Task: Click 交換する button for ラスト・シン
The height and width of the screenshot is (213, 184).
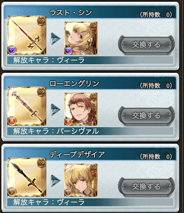Action: (x=146, y=45)
